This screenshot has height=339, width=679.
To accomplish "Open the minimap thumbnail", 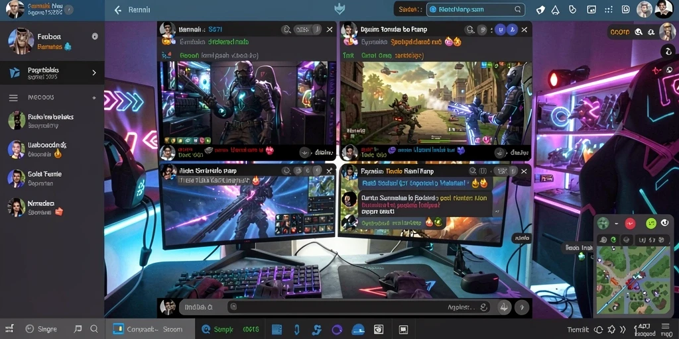I will tap(633, 281).
